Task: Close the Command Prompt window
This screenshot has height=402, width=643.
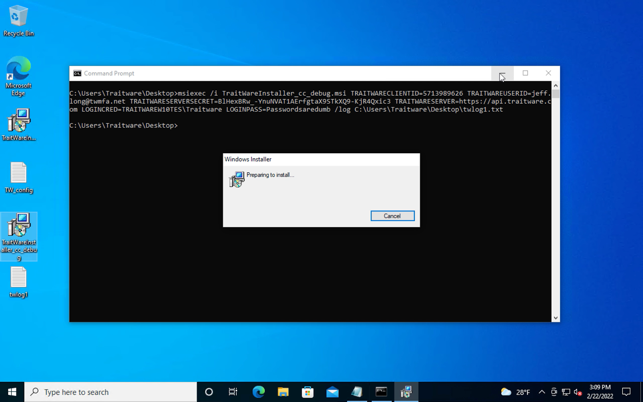Action: coord(548,73)
